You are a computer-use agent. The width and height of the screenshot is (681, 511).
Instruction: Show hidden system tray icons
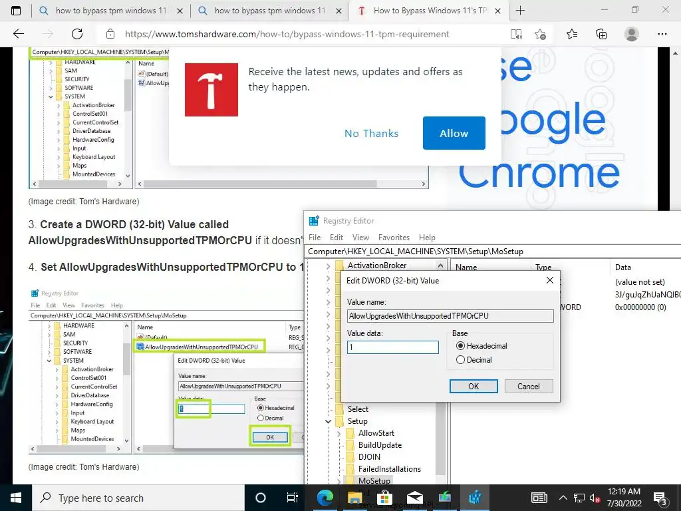tap(563, 498)
